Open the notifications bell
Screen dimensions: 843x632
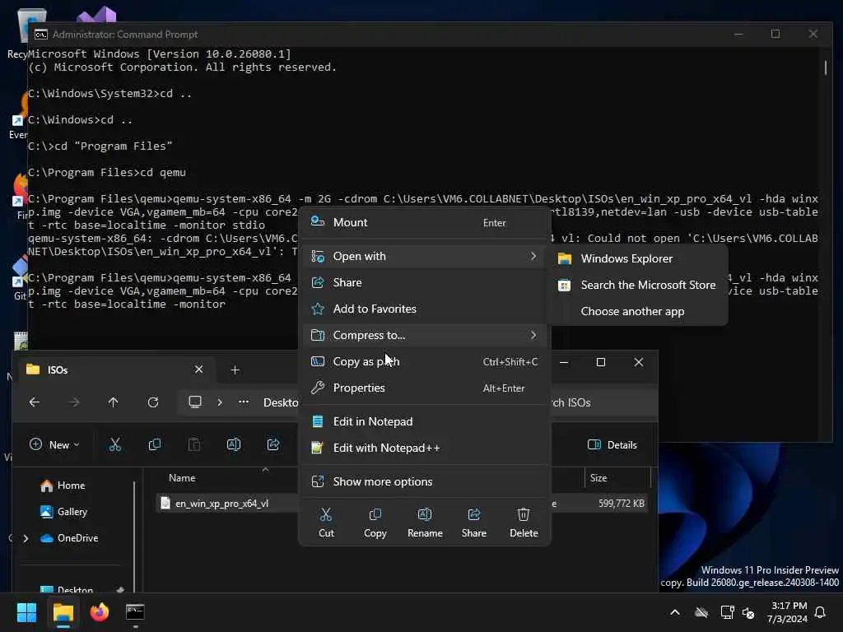click(x=821, y=612)
